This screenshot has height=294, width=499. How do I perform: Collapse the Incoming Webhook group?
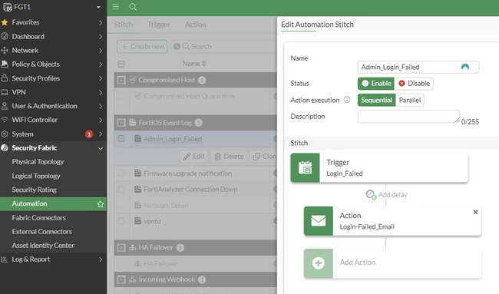click(121, 279)
